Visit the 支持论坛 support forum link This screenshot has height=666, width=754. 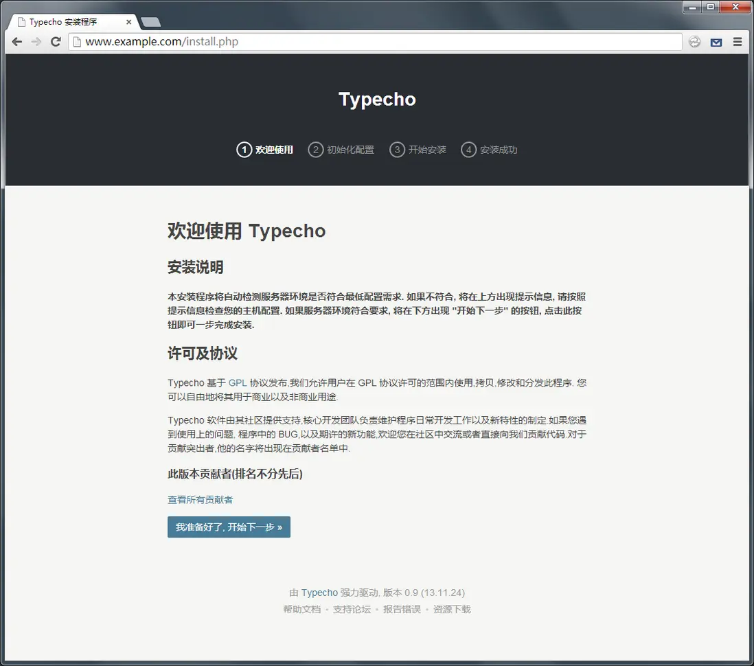click(352, 609)
